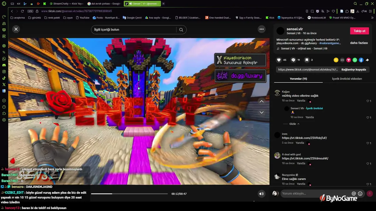The width and height of the screenshot is (376, 211).
Task: Open the sensei.vlr profile avatar
Action: [x=281, y=31]
